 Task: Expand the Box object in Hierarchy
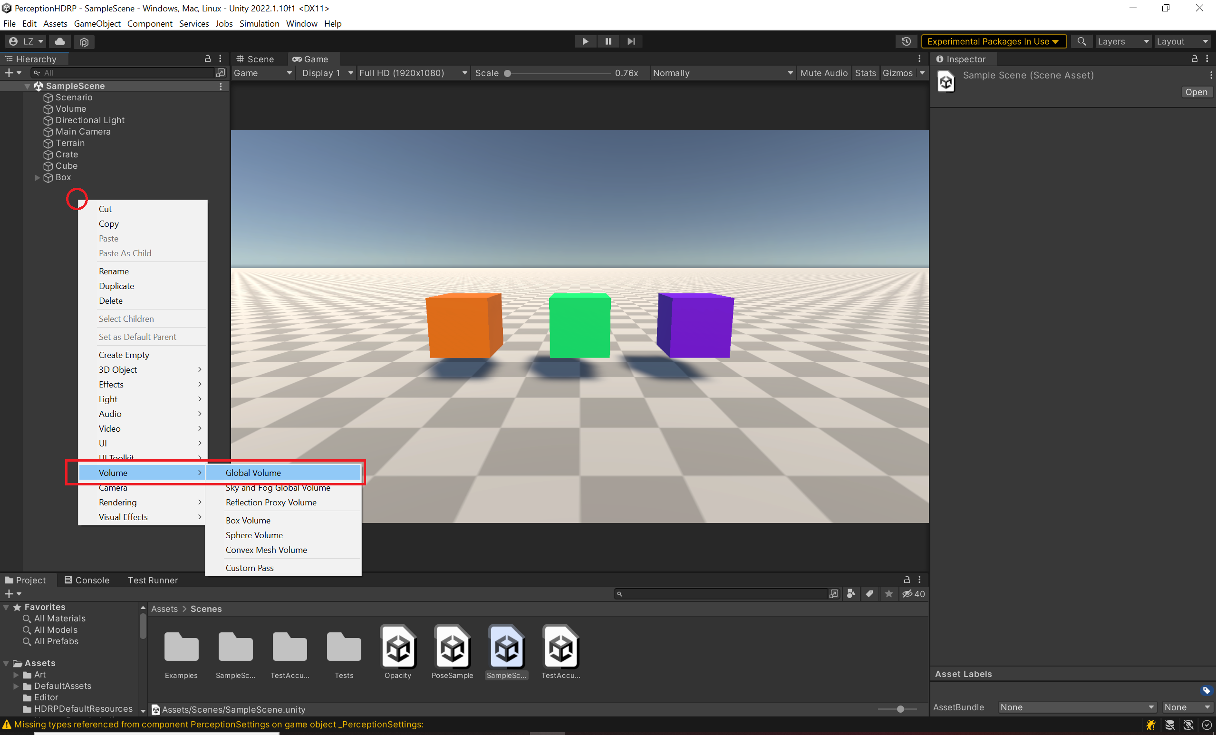(x=37, y=178)
